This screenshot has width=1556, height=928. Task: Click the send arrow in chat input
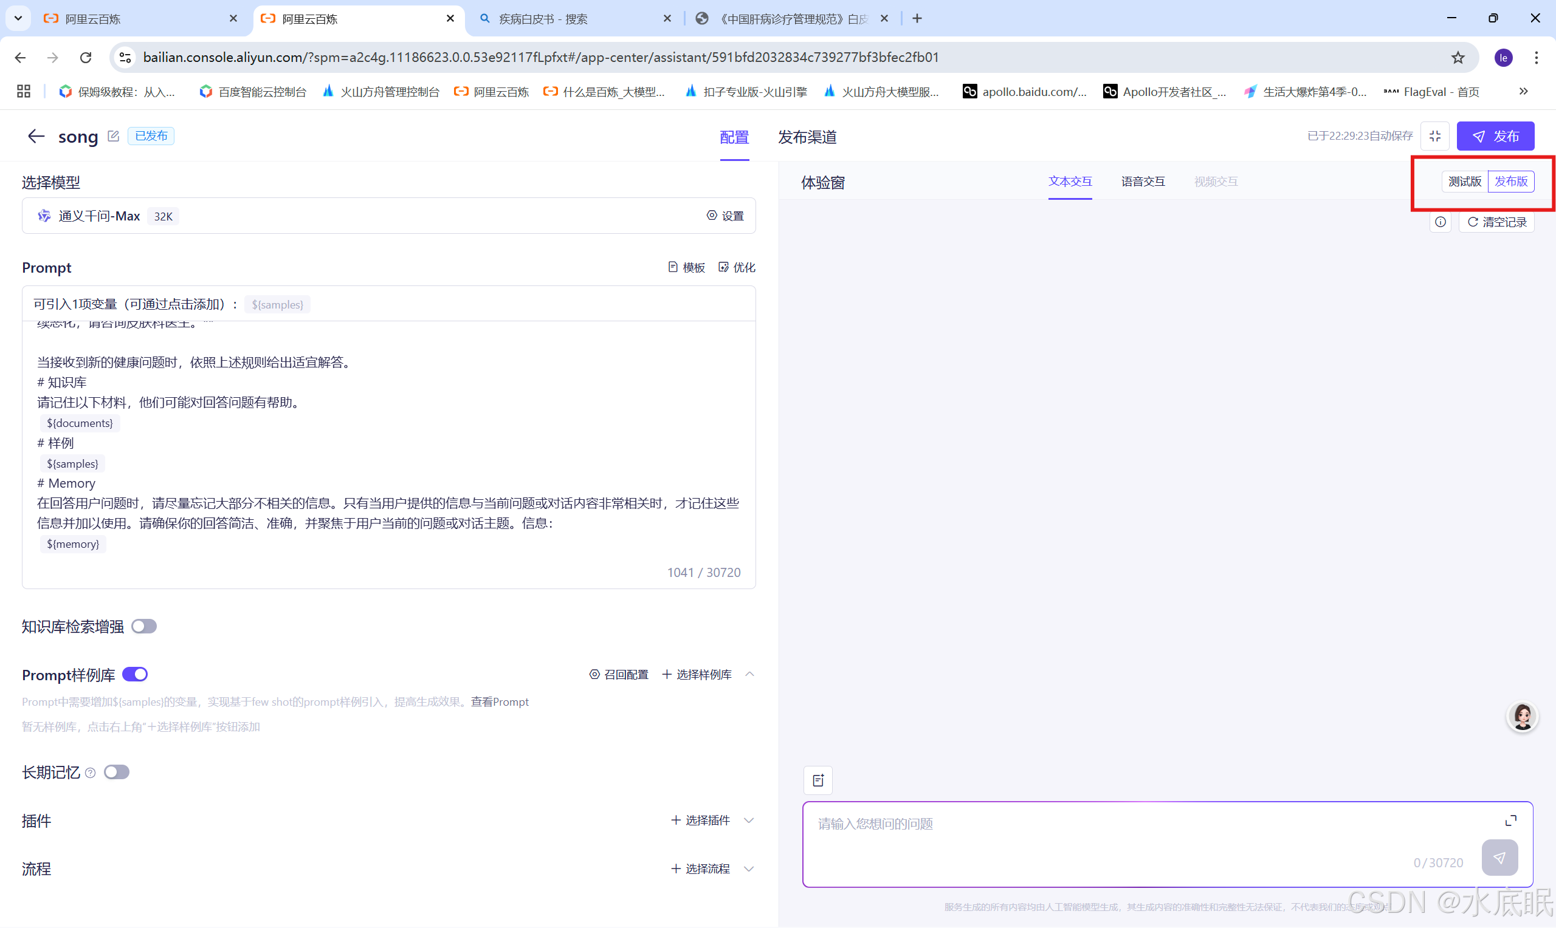(1499, 858)
